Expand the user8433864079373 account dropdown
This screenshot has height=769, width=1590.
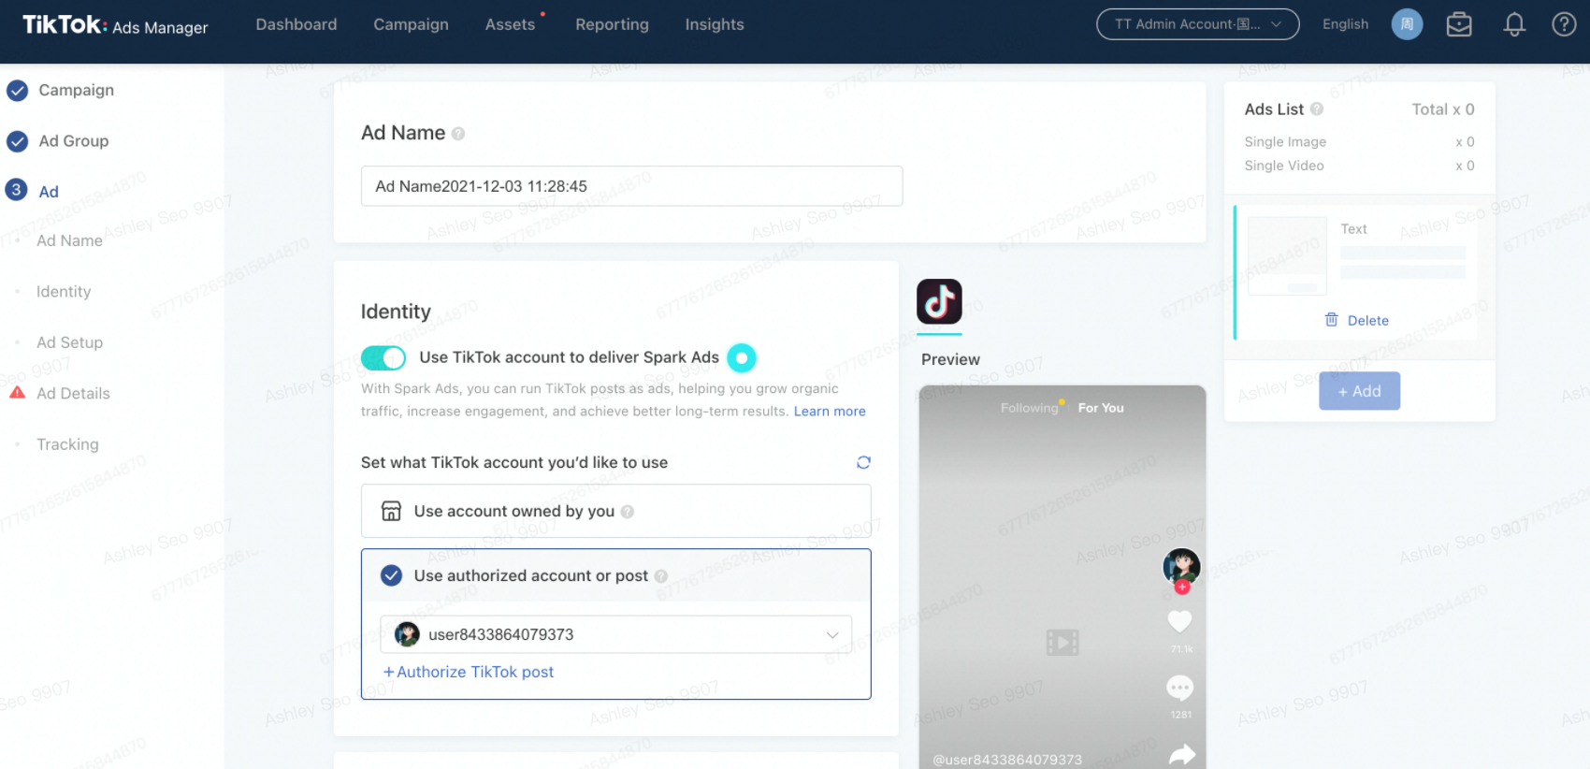[x=615, y=634]
